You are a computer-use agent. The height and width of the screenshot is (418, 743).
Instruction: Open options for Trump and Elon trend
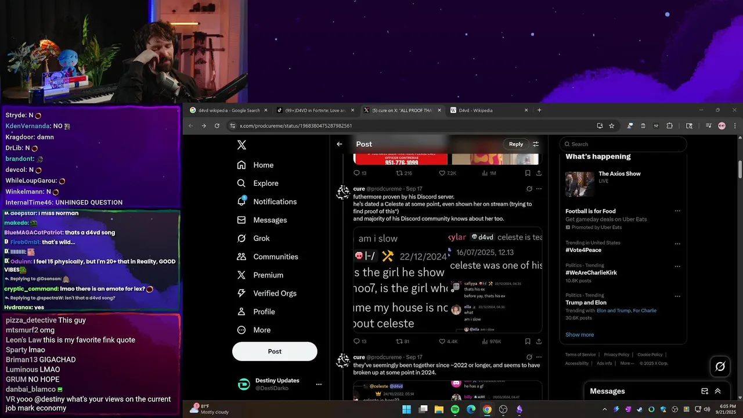click(x=677, y=297)
